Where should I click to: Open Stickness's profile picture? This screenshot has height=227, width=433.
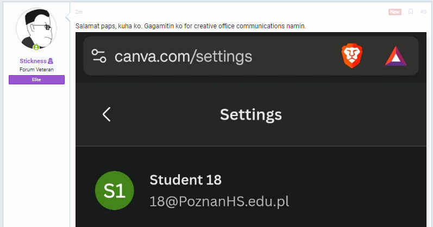click(36, 28)
